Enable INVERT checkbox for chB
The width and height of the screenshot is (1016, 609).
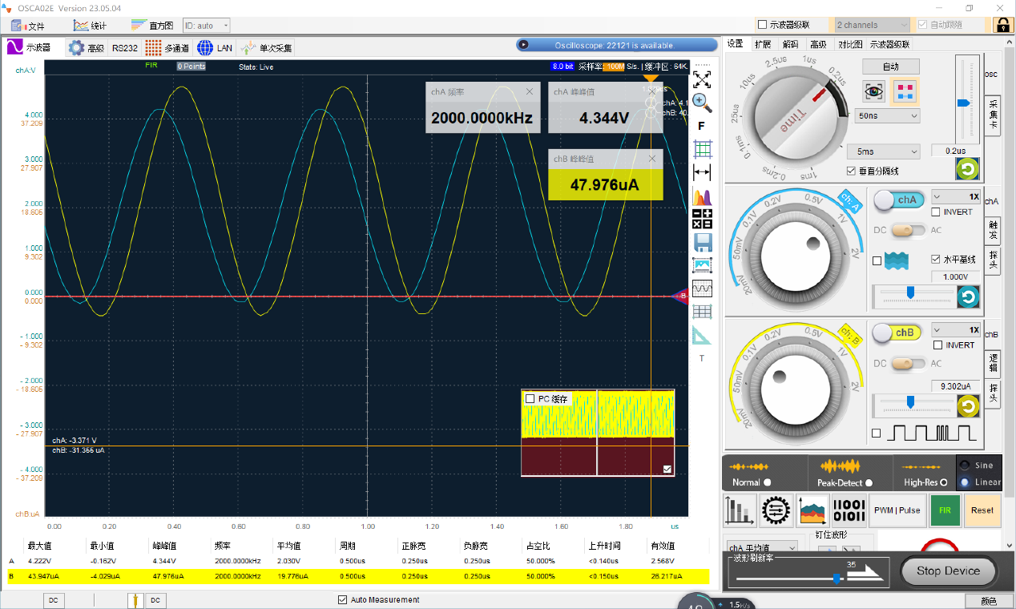click(x=937, y=345)
